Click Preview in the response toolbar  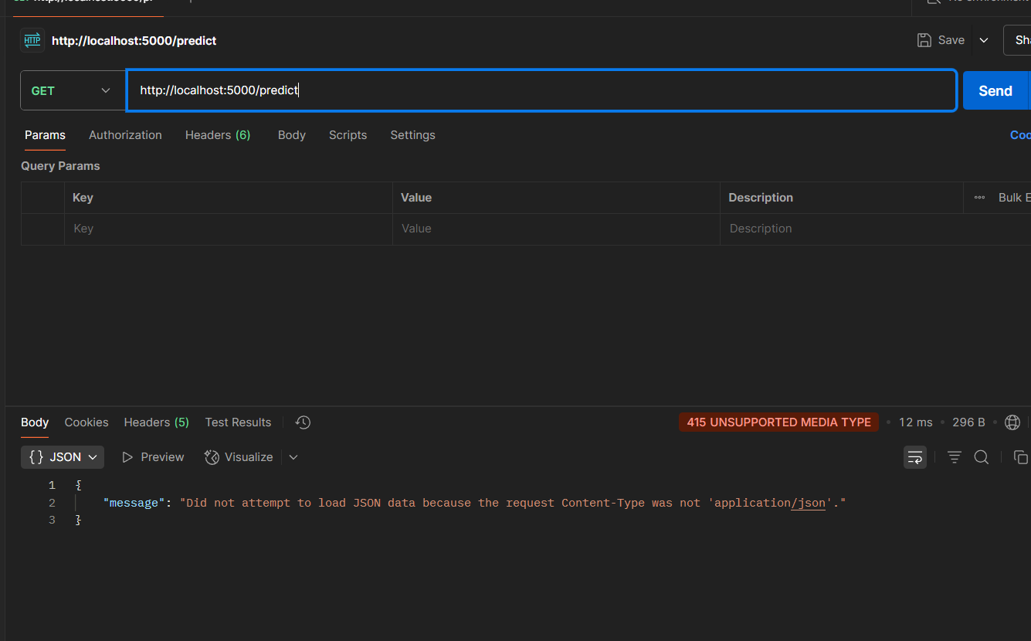(153, 457)
